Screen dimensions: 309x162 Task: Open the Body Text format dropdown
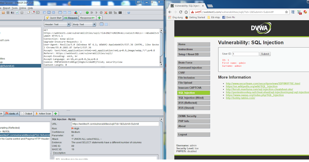coord(95,24)
